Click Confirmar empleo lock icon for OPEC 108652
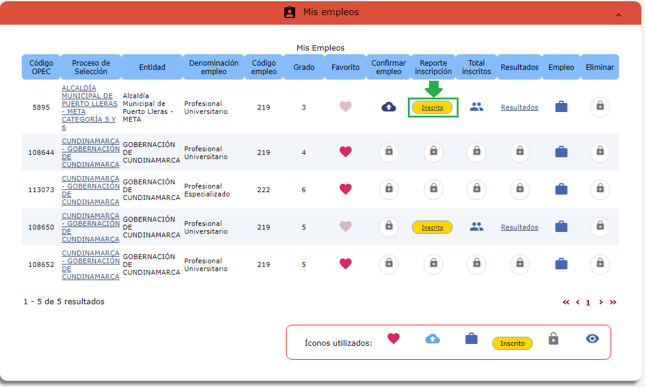The image size is (645, 388). coord(389,264)
